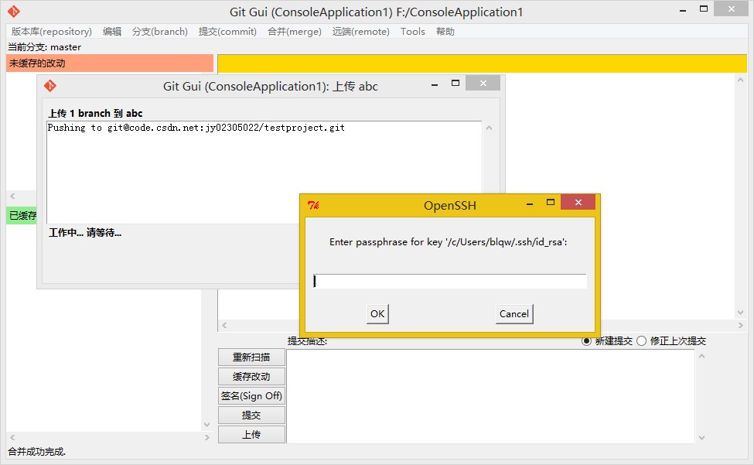Click up arrow of diff pane vertical scrollbar
Viewport: 754px width, 465px height.
coord(741,80)
